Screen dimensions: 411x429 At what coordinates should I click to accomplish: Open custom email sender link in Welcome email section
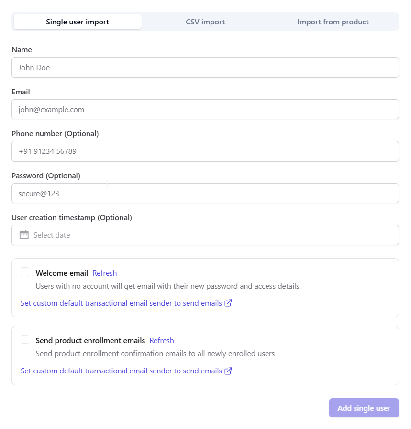(x=121, y=303)
